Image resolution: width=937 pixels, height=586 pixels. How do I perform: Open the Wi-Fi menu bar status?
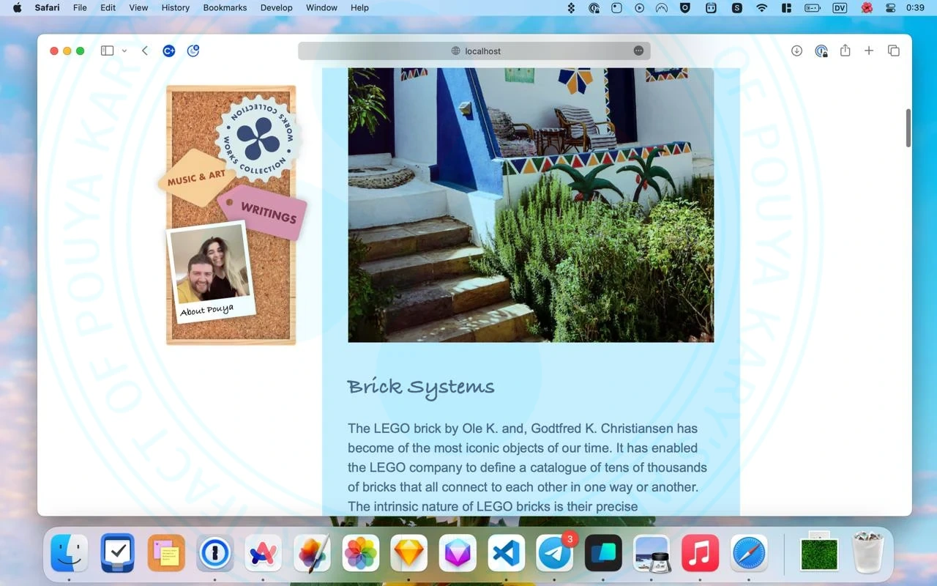click(x=762, y=7)
